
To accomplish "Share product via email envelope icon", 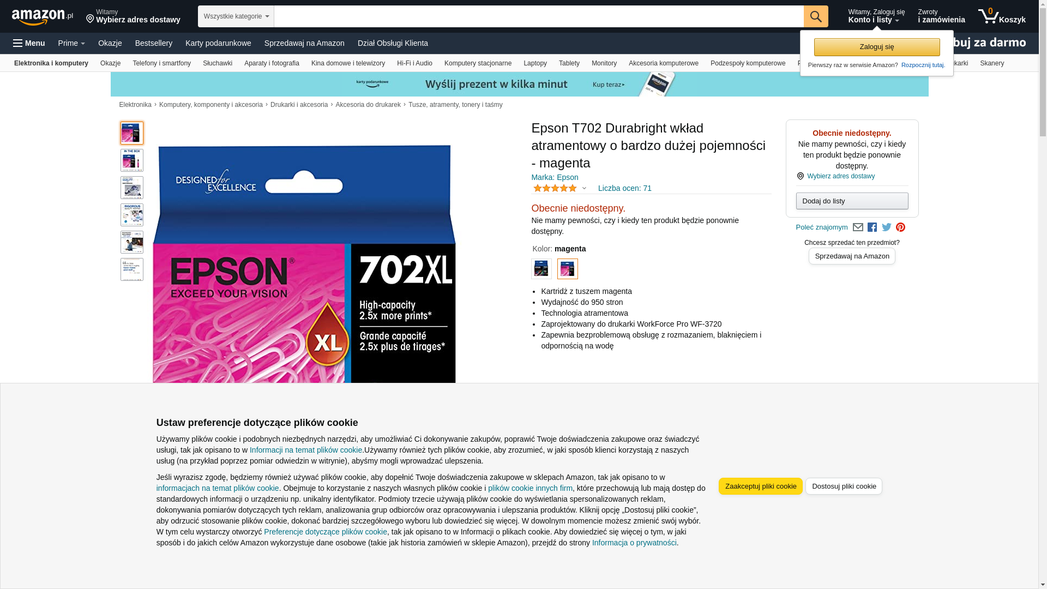I will coord(858,227).
